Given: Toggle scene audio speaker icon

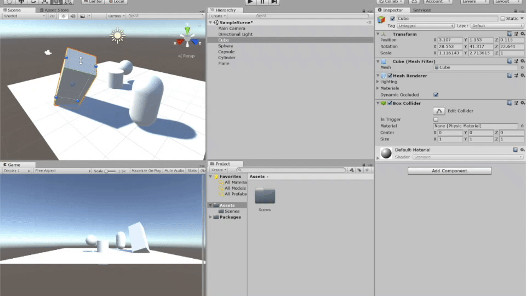Looking at the screenshot, I should point(73,16).
